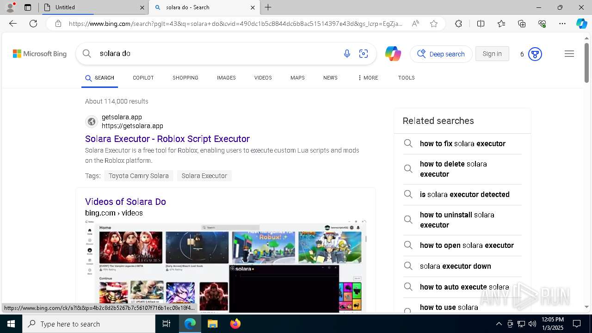Open 'Videos of Solara Do' link
592x333 pixels.
pyautogui.click(x=125, y=202)
